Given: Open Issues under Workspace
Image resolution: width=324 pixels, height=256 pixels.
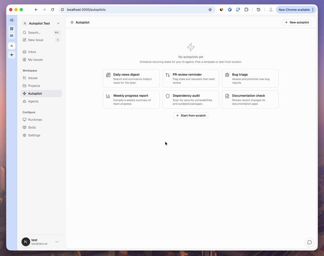Looking at the screenshot, I should (x=41, y=78).
